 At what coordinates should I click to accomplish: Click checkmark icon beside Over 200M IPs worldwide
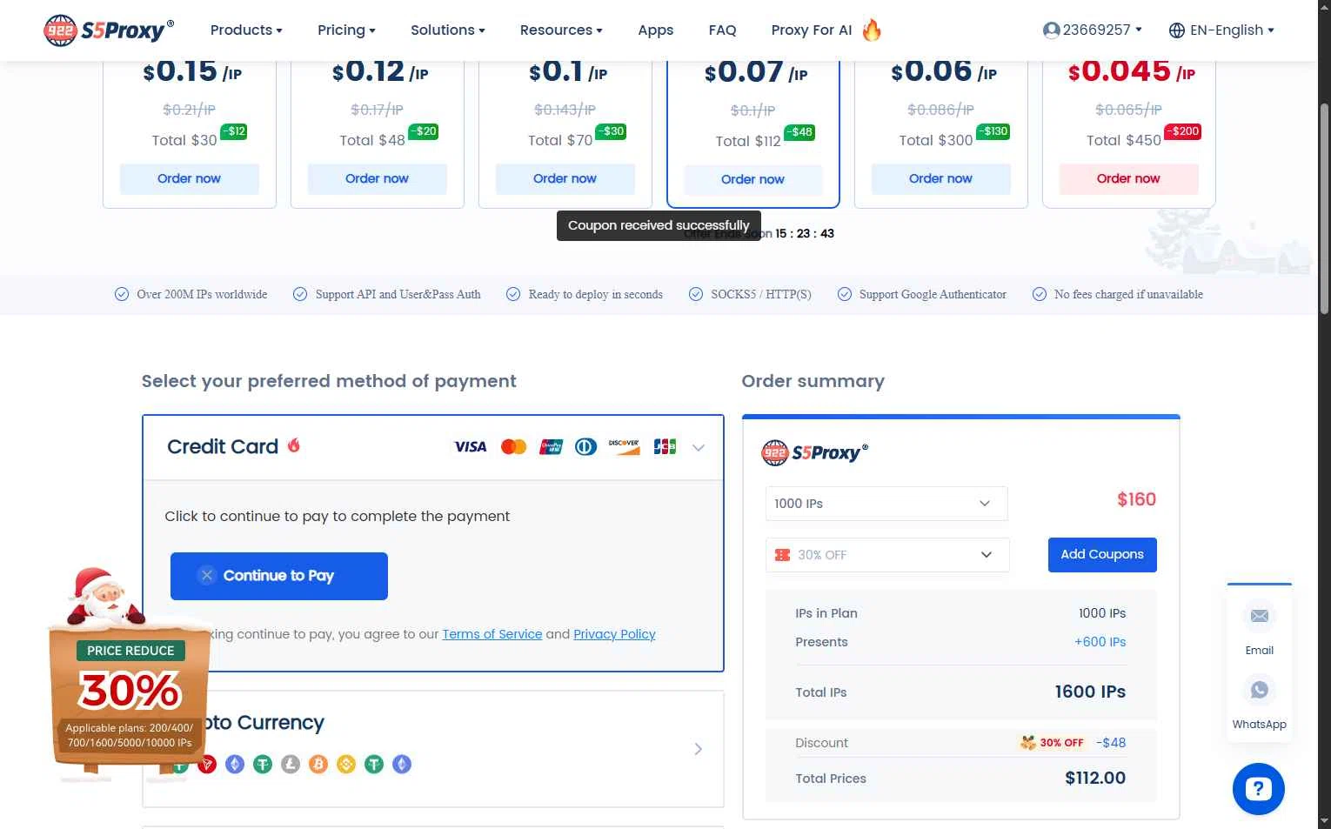click(122, 294)
